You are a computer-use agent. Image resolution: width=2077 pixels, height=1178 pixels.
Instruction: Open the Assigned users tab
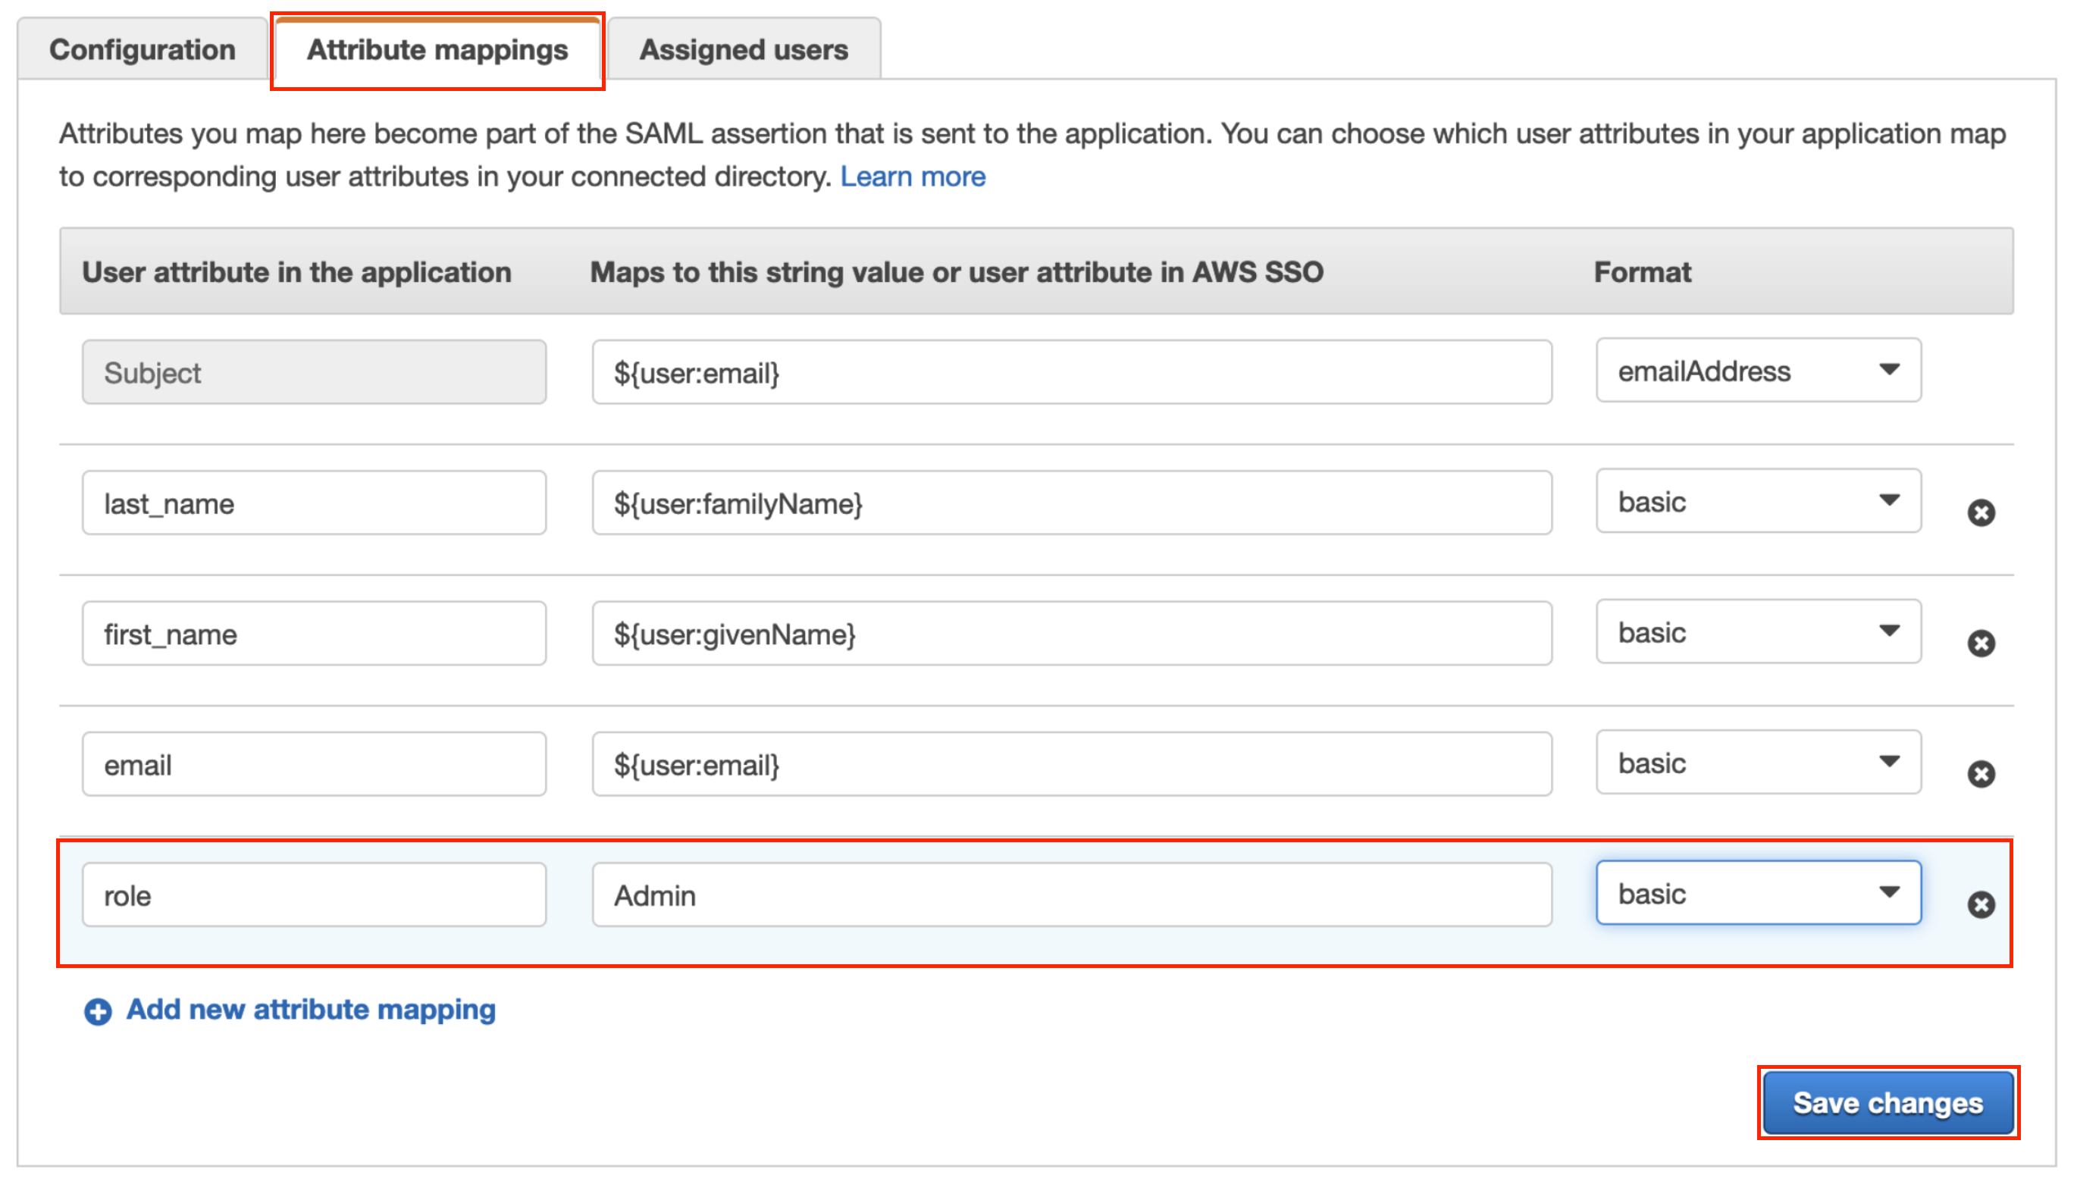click(x=744, y=50)
